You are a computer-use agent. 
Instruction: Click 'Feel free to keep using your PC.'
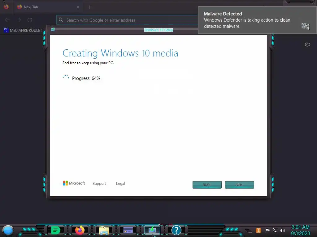tap(88, 63)
